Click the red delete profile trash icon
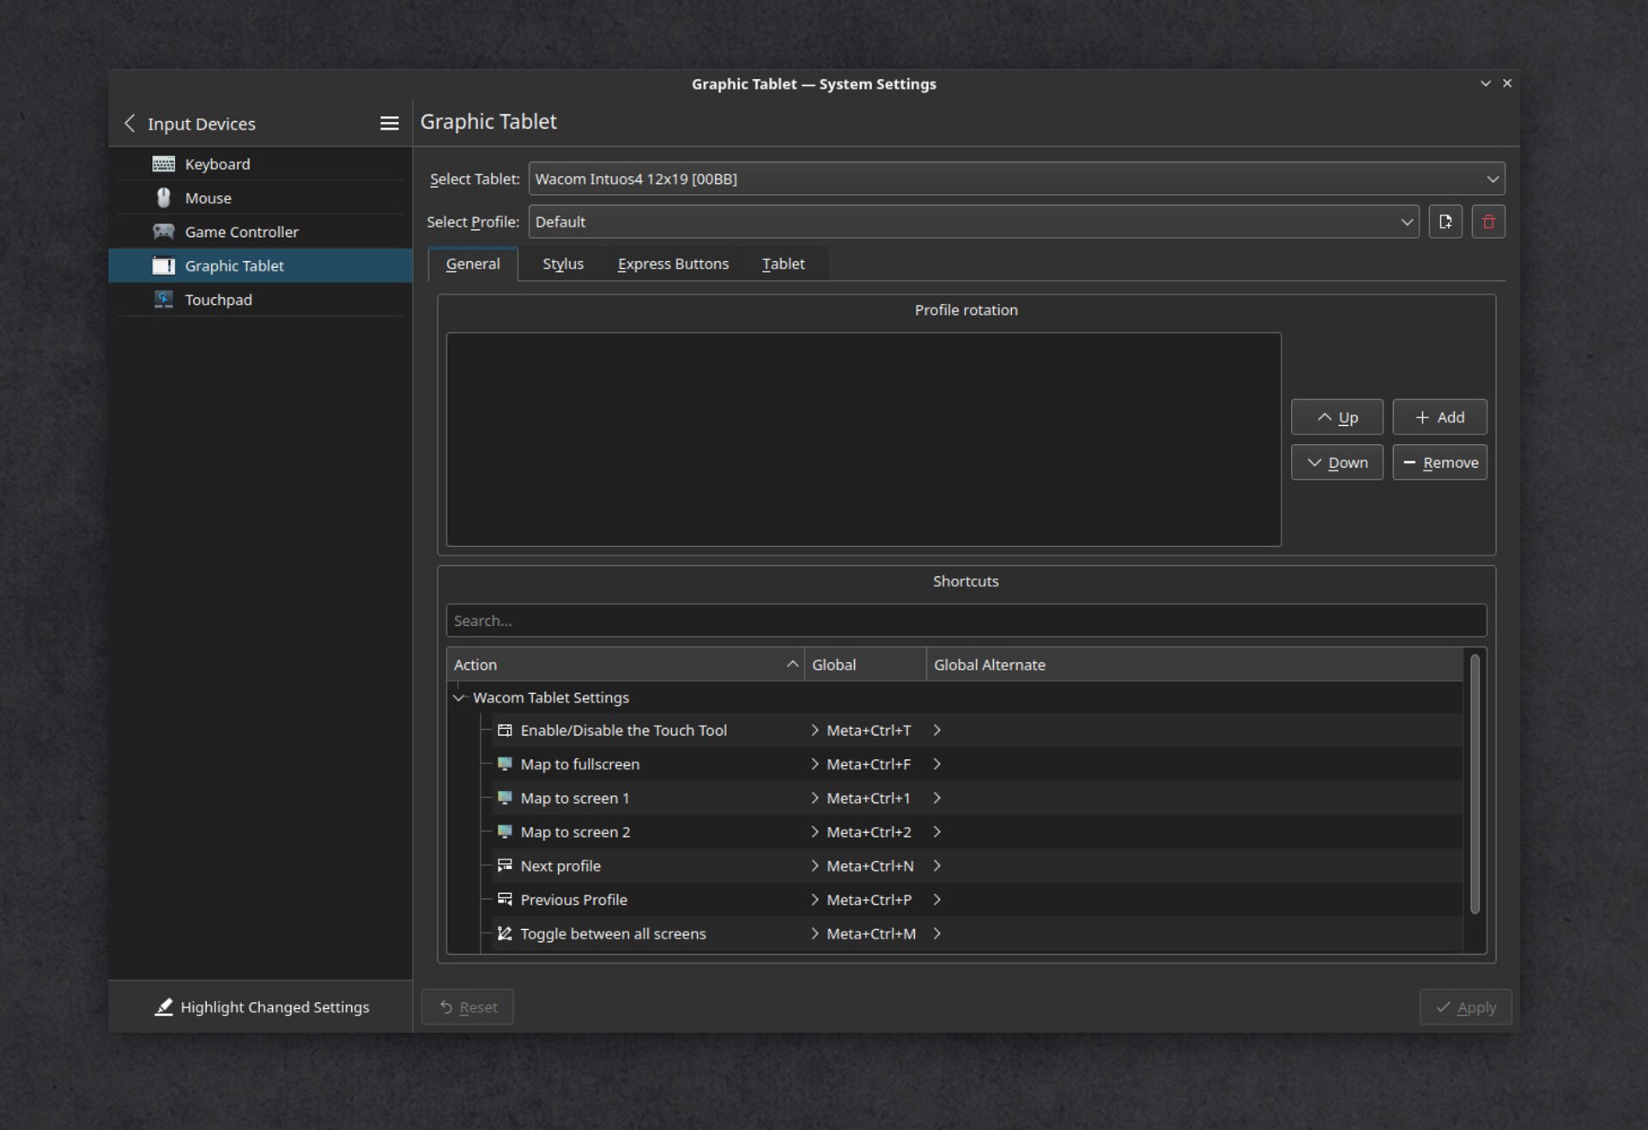 pos(1488,222)
